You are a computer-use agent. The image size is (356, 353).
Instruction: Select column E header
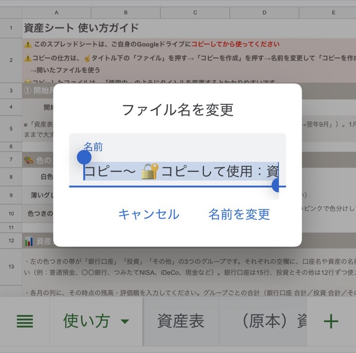click(327, 13)
